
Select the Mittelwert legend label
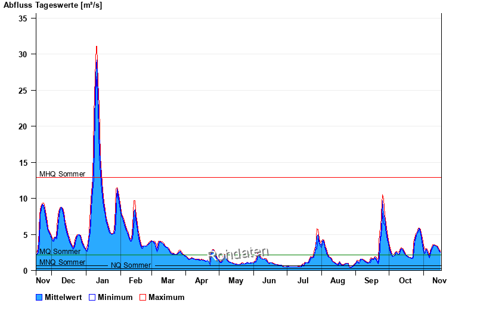[64, 298]
